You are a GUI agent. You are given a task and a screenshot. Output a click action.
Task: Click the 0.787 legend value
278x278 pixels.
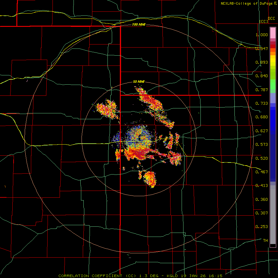(262, 90)
